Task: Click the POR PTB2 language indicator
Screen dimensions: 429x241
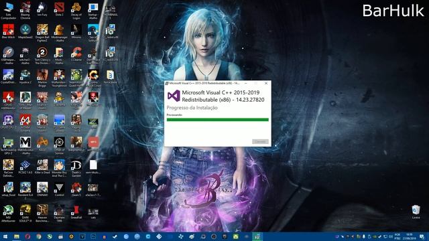Action: pyautogui.click(x=397, y=236)
